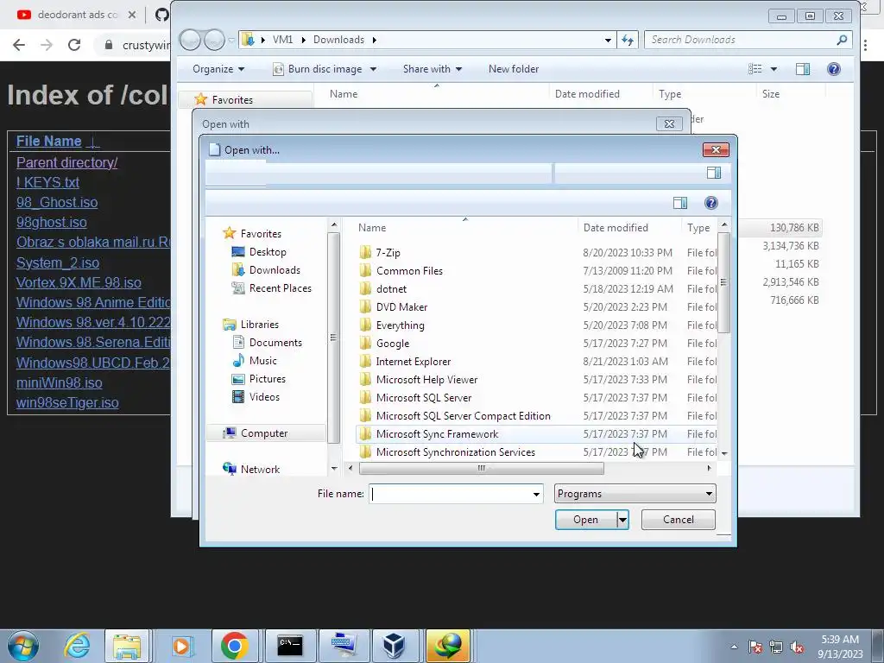Show hidden tray icons arrow
Image resolution: width=884 pixels, height=663 pixels.
point(734,647)
